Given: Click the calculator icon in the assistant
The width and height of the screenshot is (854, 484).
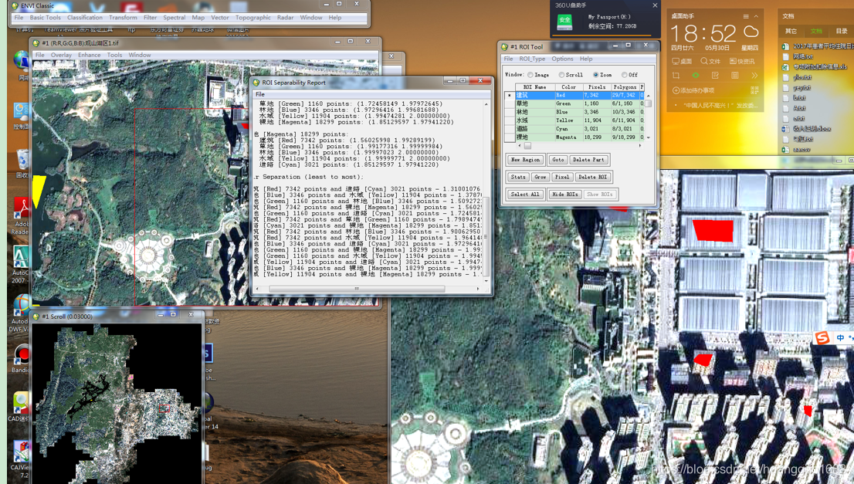Looking at the screenshot, I should click(x=735, y=76).
